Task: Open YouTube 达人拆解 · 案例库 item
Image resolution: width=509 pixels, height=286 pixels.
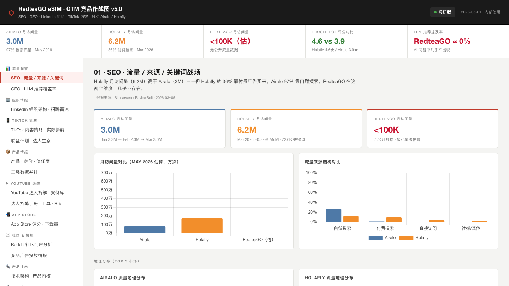Action: click(42, 193)
